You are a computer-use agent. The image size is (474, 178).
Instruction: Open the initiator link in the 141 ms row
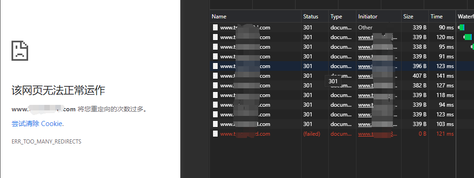(x=378, y=76)
